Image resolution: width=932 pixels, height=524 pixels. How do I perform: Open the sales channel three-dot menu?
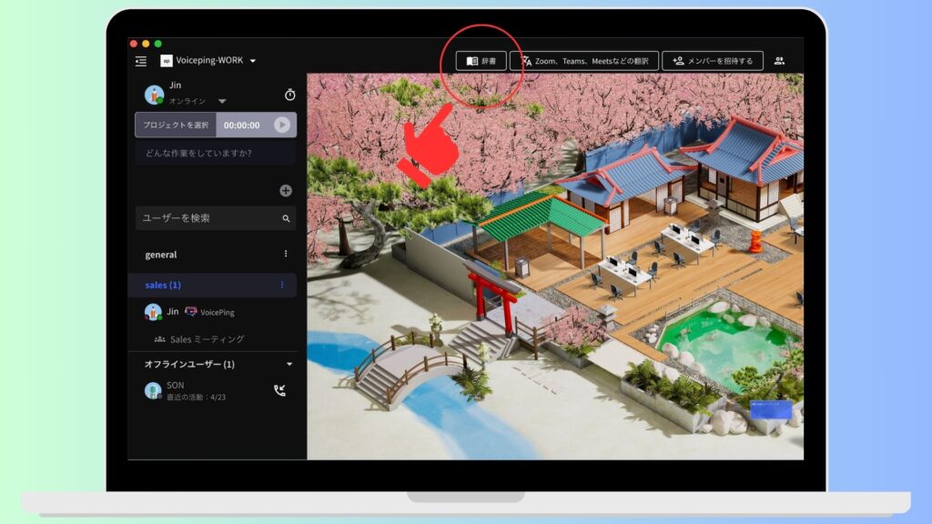pos(282,285)
